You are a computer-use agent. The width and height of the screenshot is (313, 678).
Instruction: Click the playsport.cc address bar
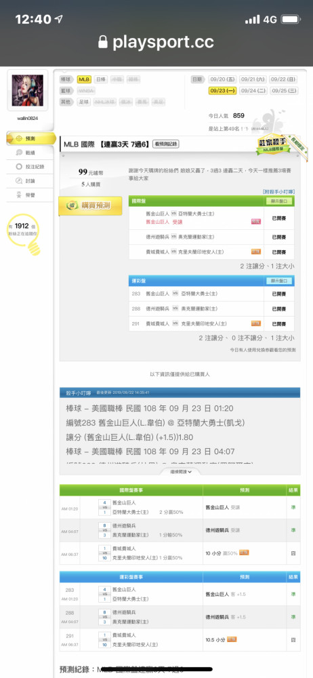point(156,42)
